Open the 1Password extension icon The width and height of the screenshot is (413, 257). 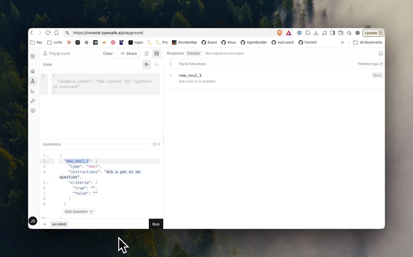[x=299, y=33]
